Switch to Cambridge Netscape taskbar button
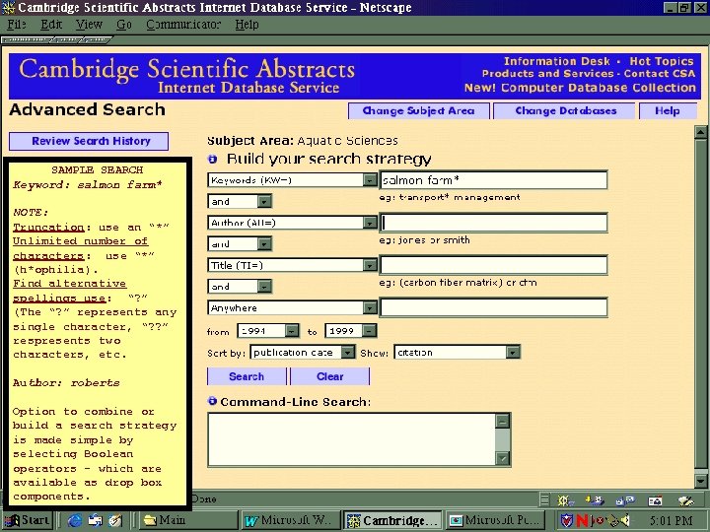Screen dimensions: 710x532 tap(392, 521)
